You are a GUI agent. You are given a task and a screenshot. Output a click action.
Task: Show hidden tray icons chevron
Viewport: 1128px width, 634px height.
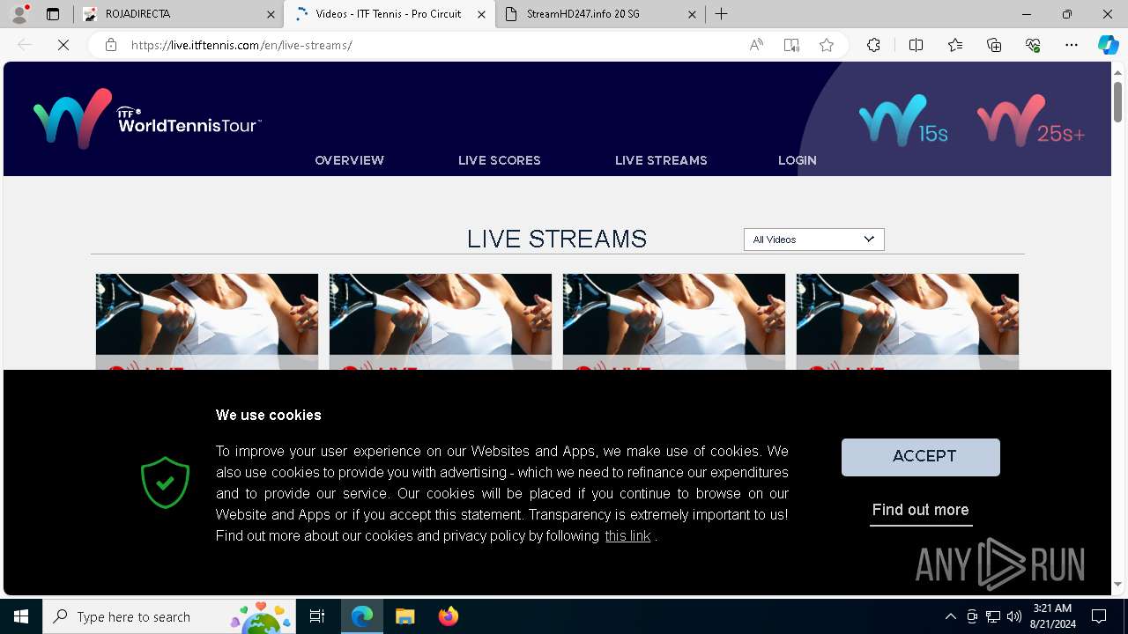coord(950,616)
